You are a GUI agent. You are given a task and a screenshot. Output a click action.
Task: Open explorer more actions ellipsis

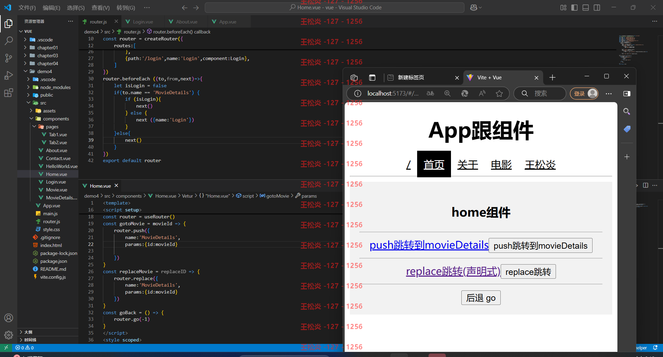click(x=70, y=21)
